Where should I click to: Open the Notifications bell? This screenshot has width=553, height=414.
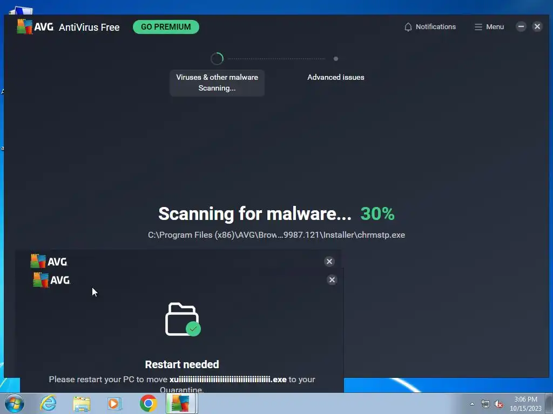click(x=430, y=27)
